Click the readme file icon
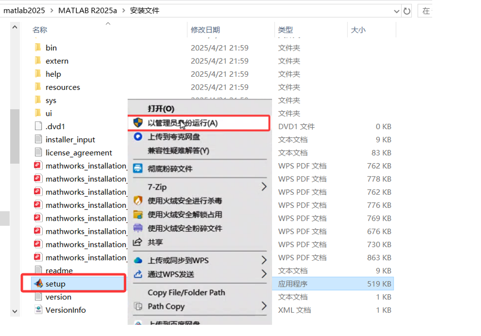Viewport: 481px width, 336px height. coord(38,270)
